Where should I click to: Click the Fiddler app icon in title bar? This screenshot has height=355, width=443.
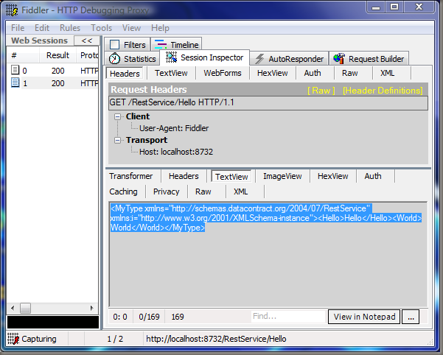(x=12, y=10)
